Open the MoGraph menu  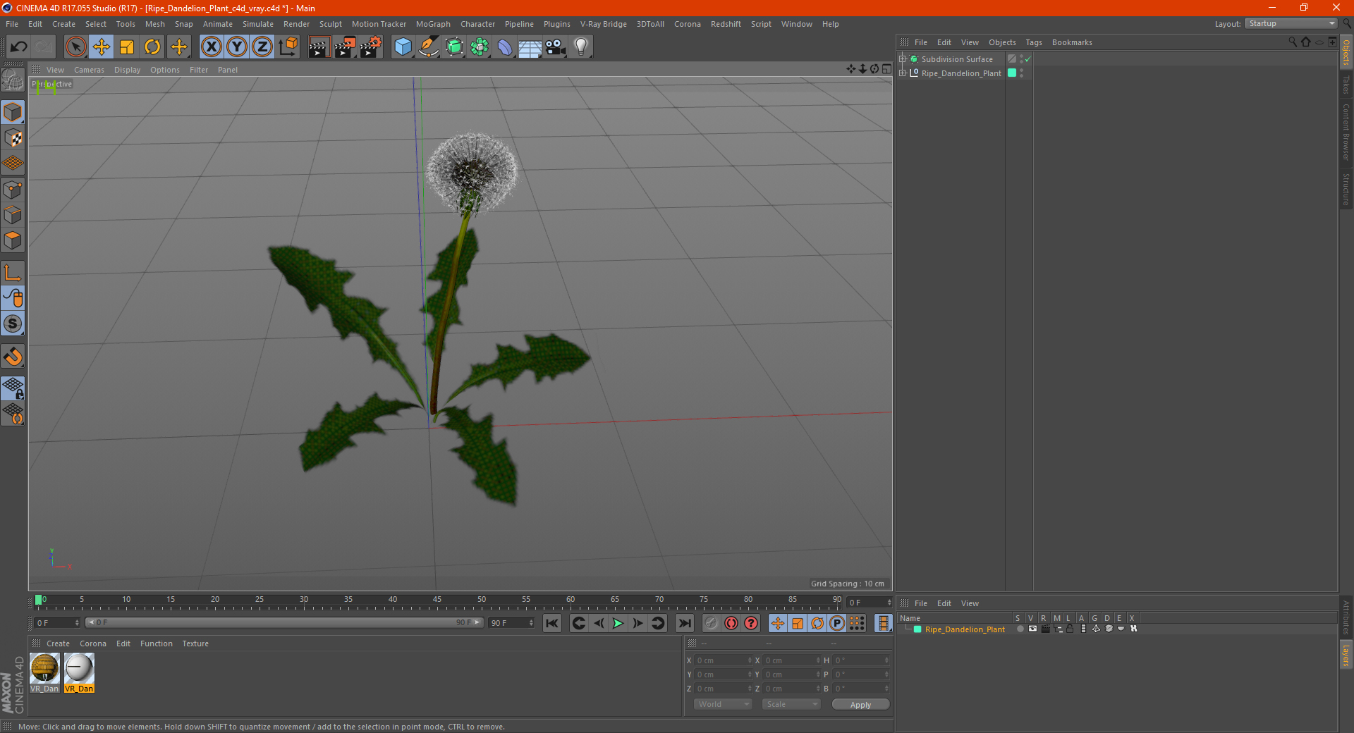point(433,24)
